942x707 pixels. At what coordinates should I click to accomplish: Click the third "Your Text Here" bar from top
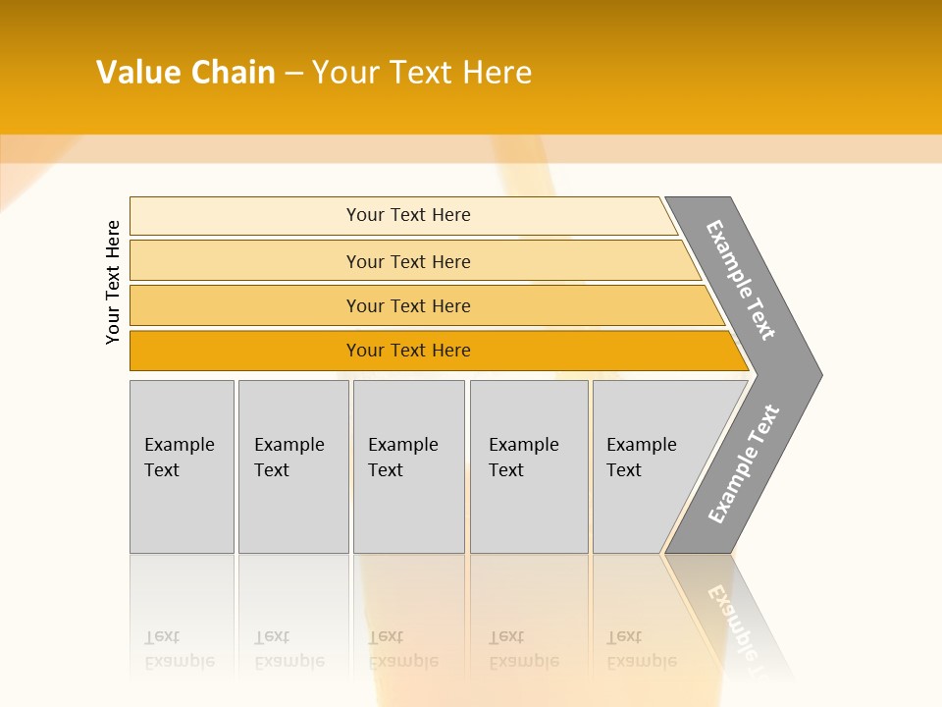click(x=407, y=305)
